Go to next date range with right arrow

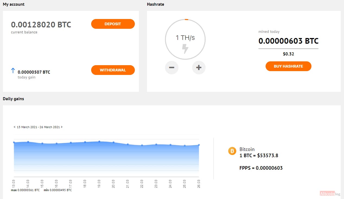pyautogui.click(x=62, y=127)
